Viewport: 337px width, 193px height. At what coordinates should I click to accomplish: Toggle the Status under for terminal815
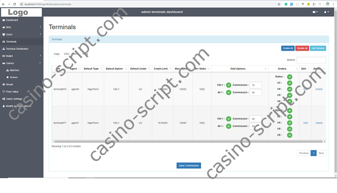click(290, 77)
